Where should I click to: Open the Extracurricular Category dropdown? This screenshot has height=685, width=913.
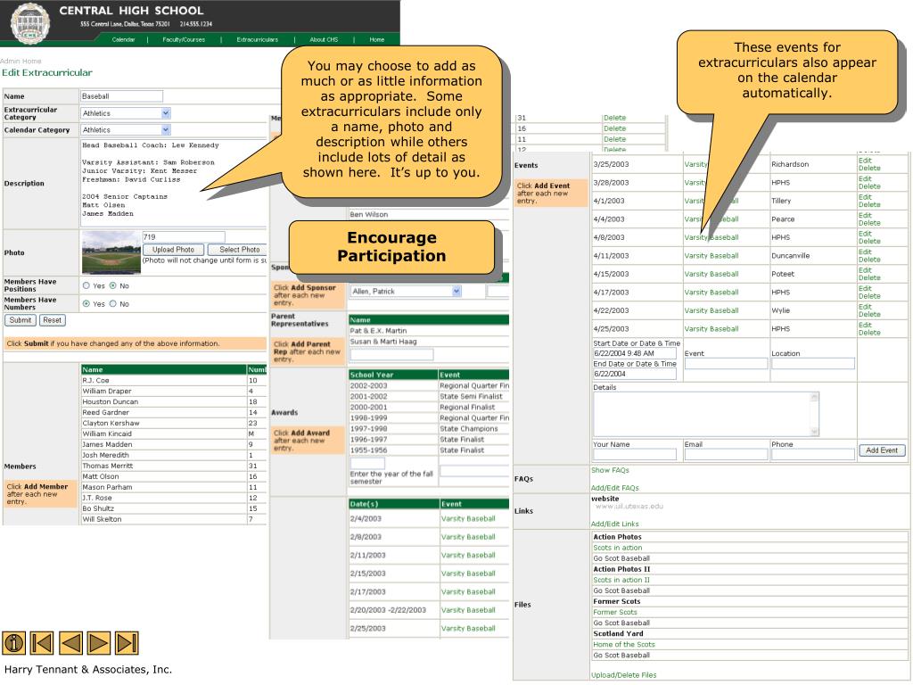[x=125, y=113]
